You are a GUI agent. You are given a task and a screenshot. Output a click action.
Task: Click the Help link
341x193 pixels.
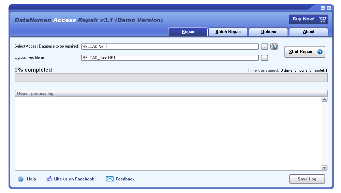point(31,179)
